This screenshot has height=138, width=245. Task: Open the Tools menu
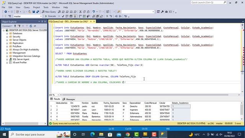tap(46, 7)
